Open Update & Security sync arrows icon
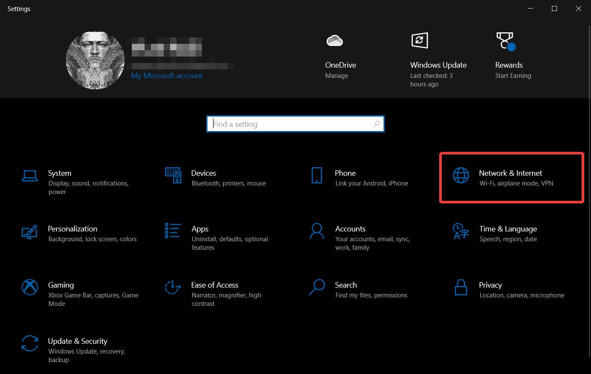The height and width of the screenshot is (374, 591). point(30,343)
